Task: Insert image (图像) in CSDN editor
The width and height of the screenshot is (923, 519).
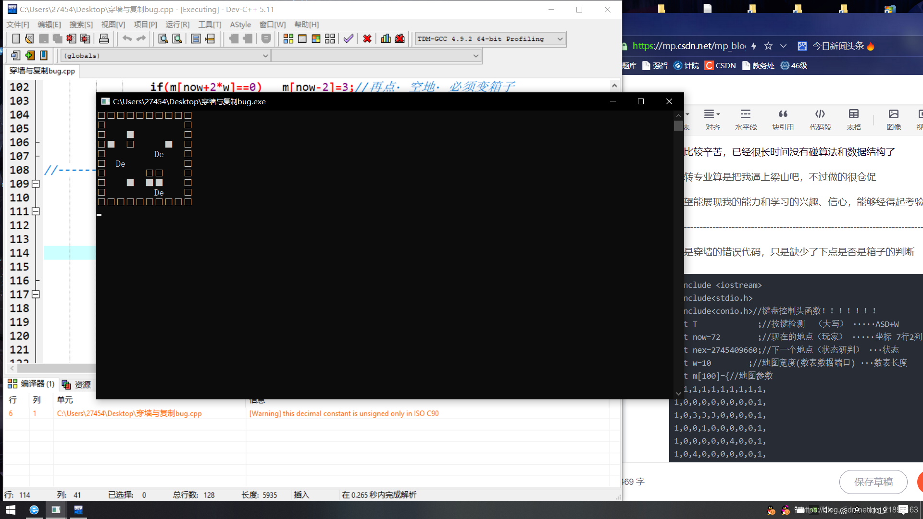Action: (x=894, y=119)
